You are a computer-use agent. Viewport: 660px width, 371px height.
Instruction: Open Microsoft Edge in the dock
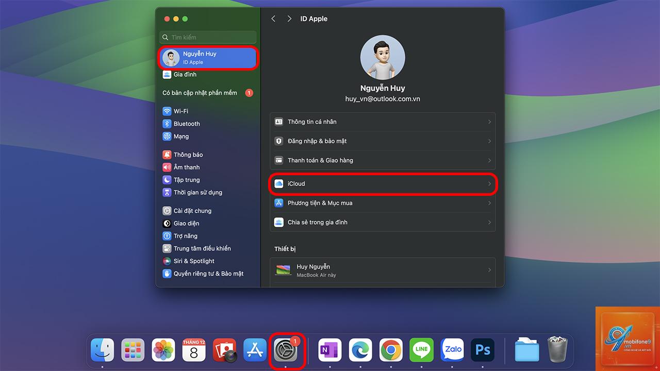[x=360, y=350]
